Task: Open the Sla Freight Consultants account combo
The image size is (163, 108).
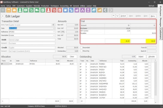Action: click(x=32, y=51)
